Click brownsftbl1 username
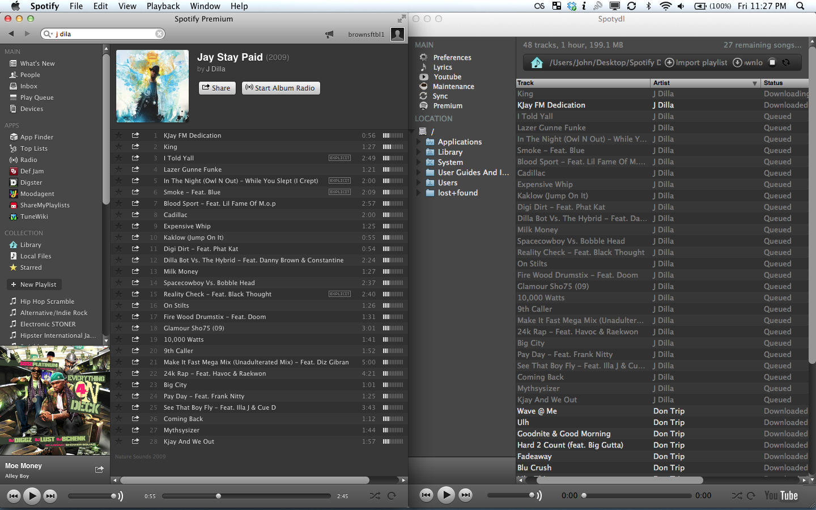The width and height of the screenshot is (816, 510). (x=366, y=35)
